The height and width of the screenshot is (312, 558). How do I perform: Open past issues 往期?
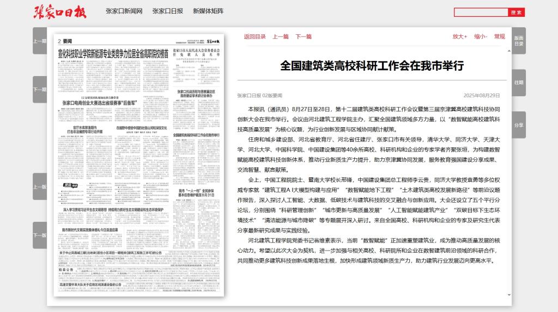coord(518,83)
